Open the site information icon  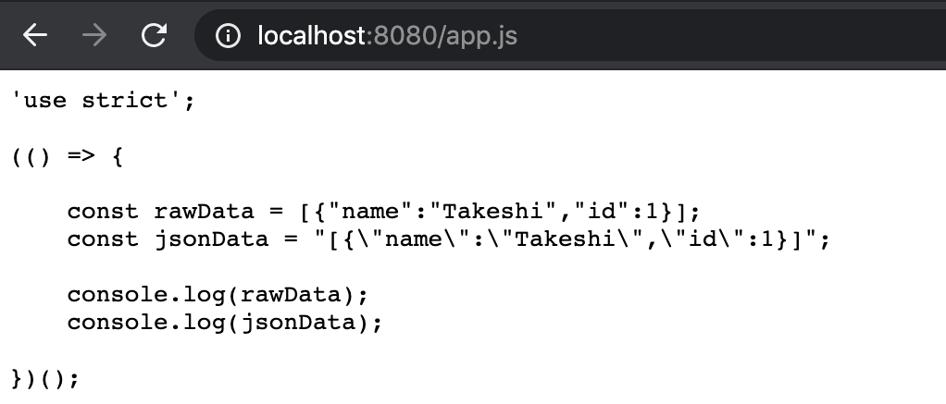coord(228,35)
